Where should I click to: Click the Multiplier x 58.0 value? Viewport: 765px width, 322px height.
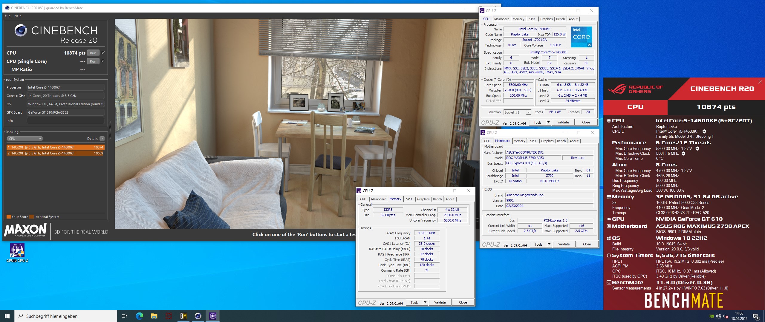(x=518, y=90)
